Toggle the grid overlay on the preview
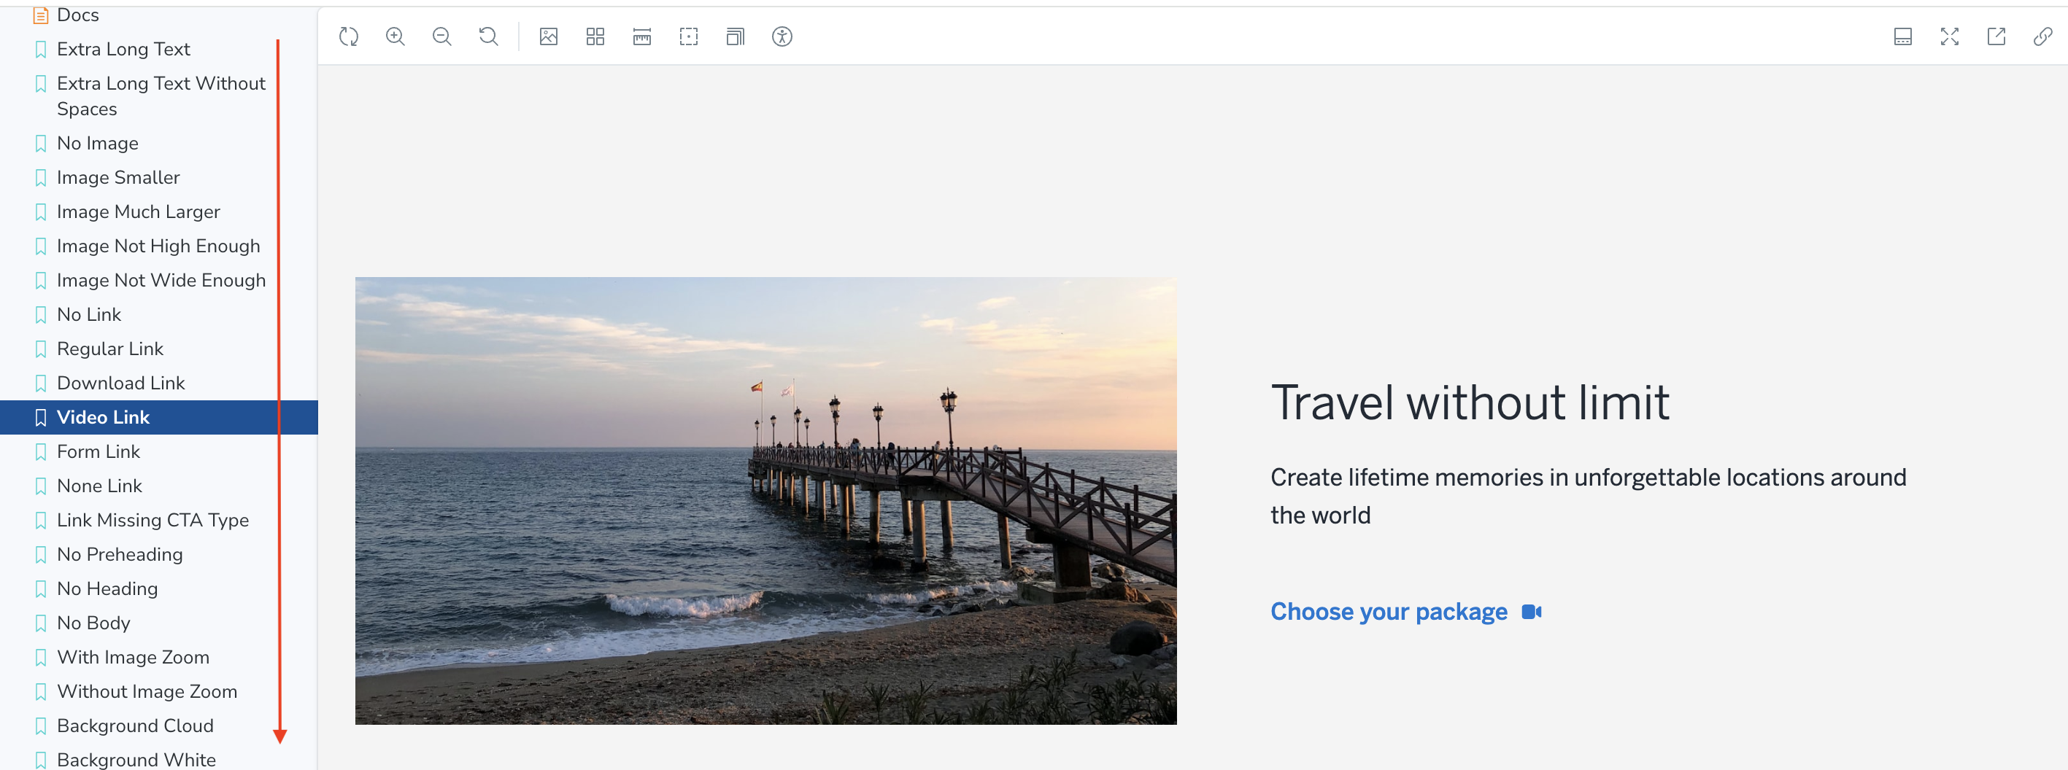Image resolution: width=2068 pixels, height=770 pixels. (x=595, y=37)
